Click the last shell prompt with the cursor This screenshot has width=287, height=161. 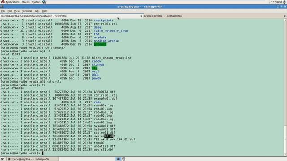pyautogui.click(x=22, y=153)
